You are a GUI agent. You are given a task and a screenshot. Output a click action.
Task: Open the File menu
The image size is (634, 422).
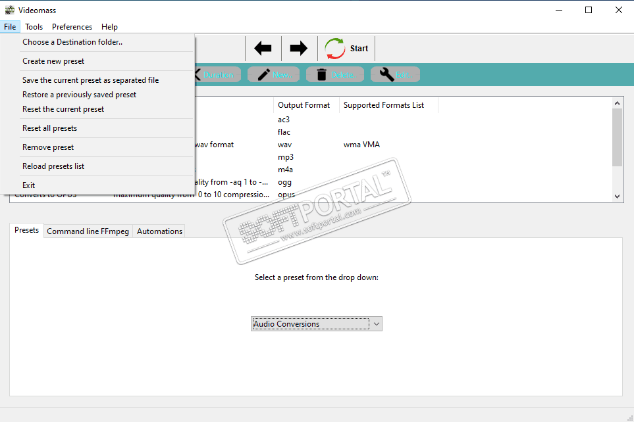pos(10,27)
